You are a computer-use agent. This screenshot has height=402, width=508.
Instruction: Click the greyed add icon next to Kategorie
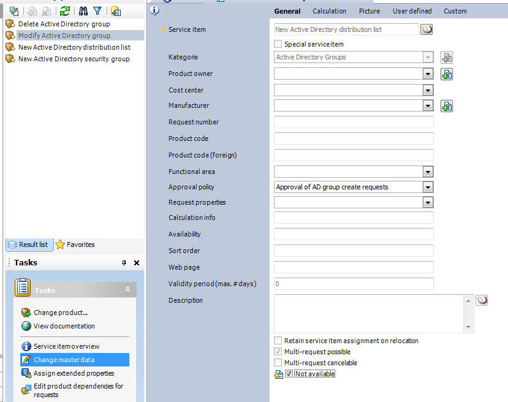pos(447,58)
